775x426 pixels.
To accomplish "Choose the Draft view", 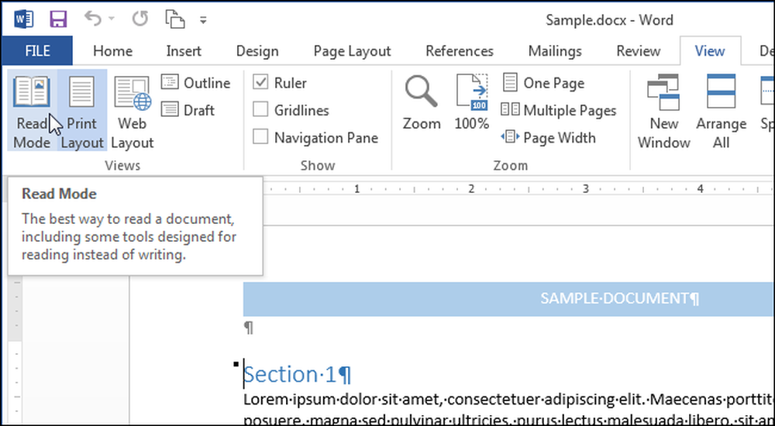I will [188, 110].
